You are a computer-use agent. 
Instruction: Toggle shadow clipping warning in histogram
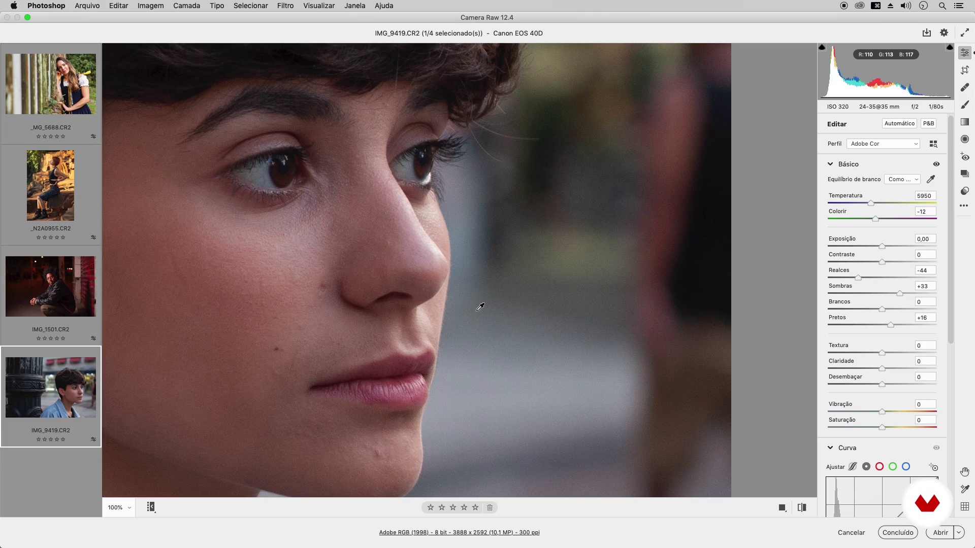(822, 47)
